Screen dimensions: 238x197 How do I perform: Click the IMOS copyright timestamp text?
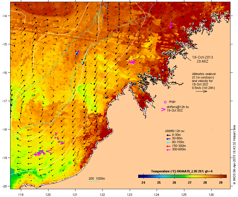tap(234, 155)
